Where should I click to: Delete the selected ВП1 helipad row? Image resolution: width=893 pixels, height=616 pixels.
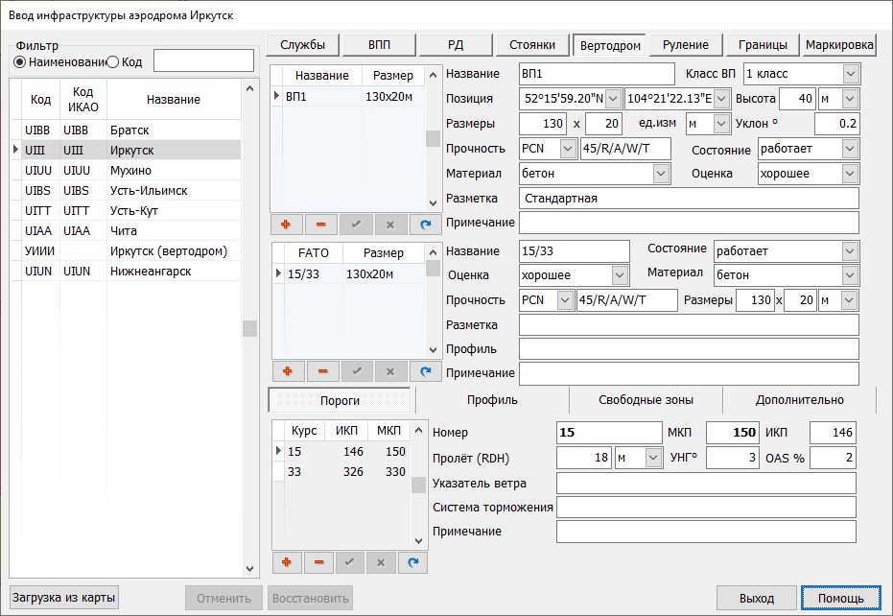tap(320, 224)
